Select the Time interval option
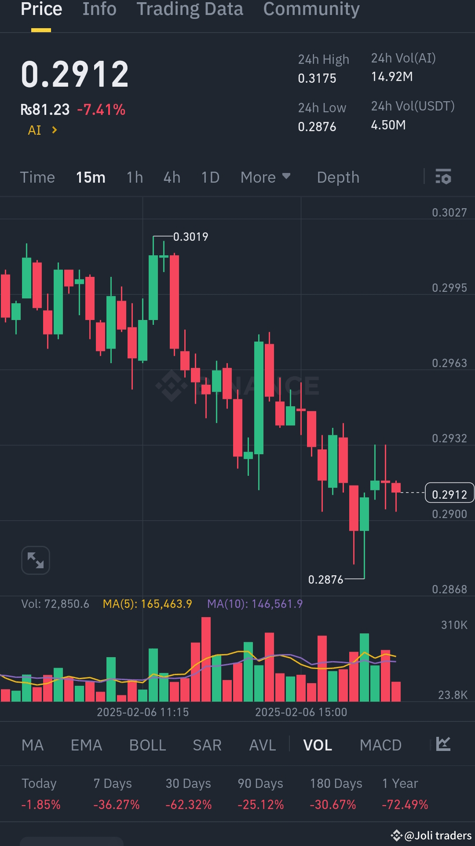The height and width of the screenshot is (846, 475). coord(37,177)
